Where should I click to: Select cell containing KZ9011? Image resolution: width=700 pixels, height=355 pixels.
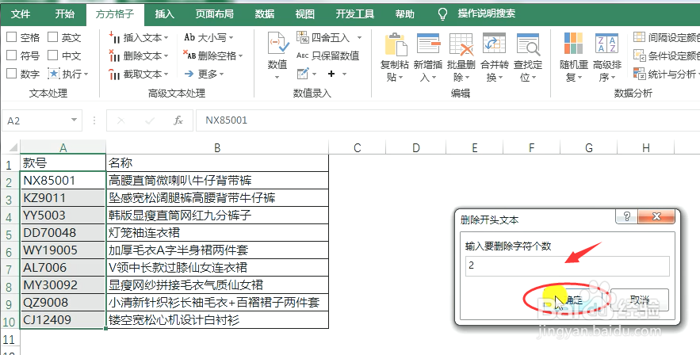(x=63, y=197)
